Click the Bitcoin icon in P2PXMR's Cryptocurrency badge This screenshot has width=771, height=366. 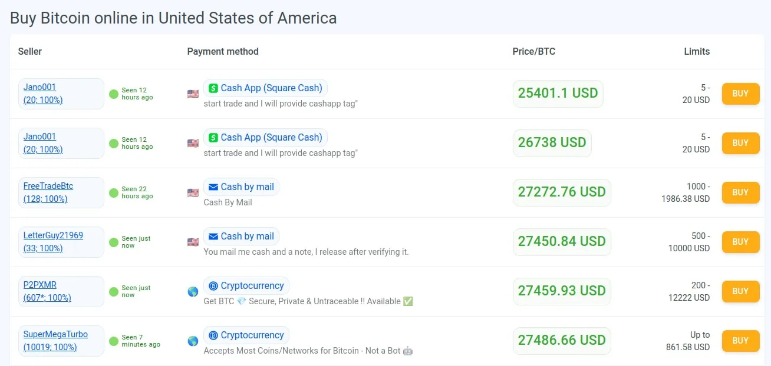coord(213,285)
